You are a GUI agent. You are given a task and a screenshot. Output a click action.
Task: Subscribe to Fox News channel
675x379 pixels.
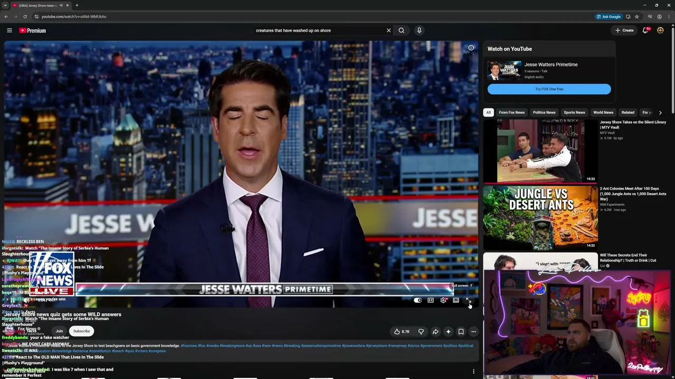pos(81,331)
